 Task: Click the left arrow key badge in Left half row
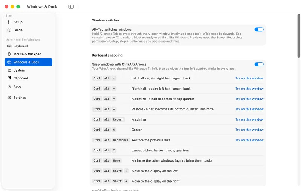tap(114, 78)
